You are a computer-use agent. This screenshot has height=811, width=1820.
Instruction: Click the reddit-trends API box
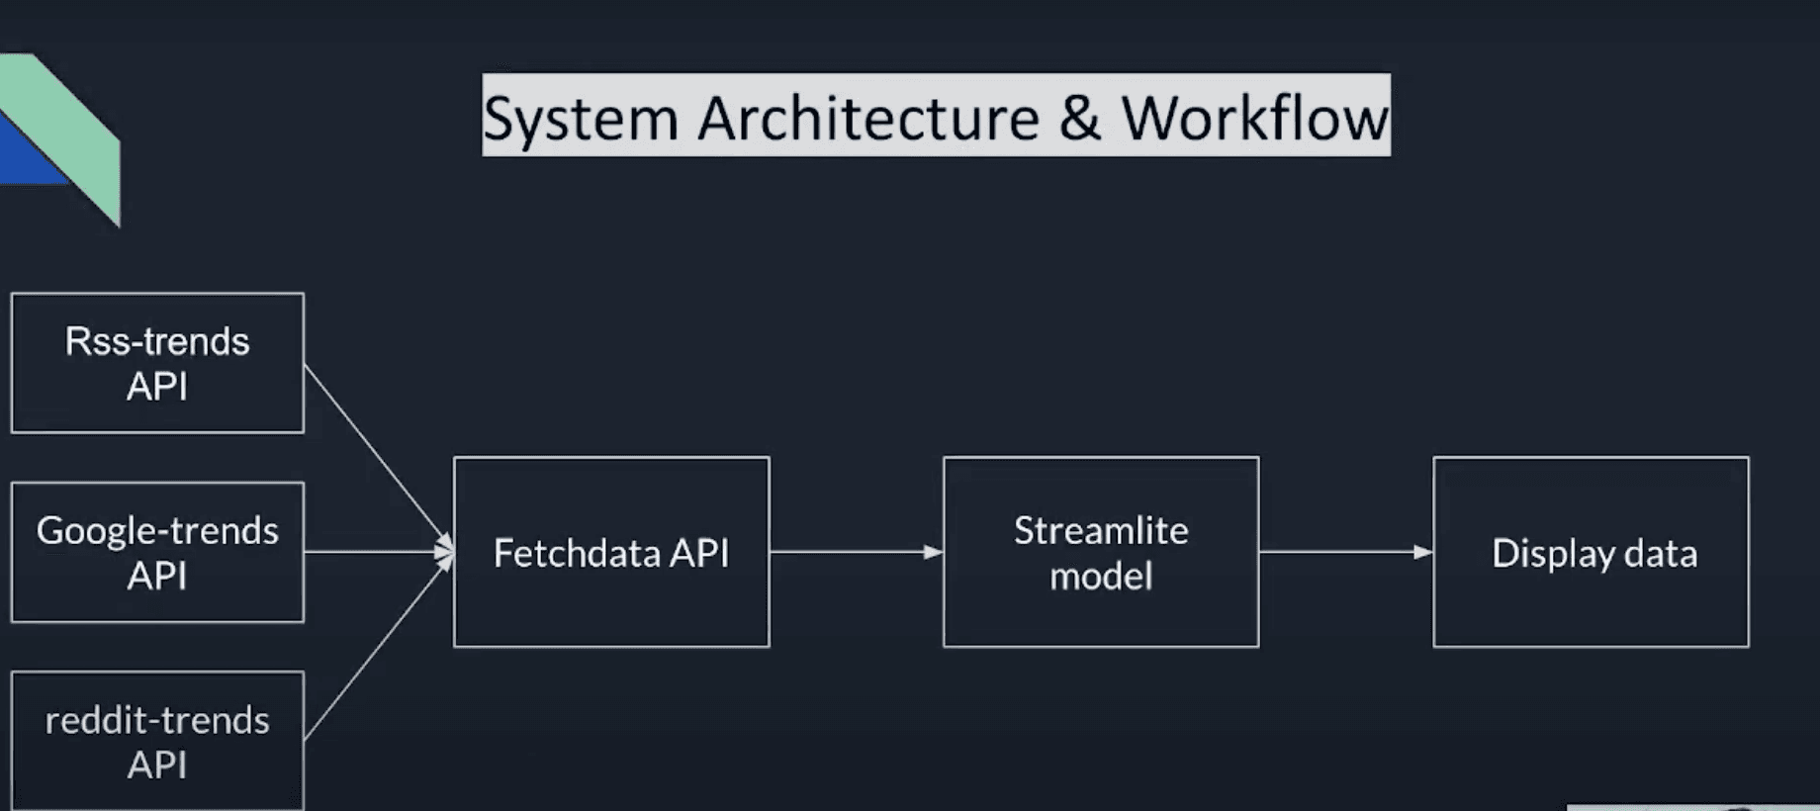tap(157, 741)
